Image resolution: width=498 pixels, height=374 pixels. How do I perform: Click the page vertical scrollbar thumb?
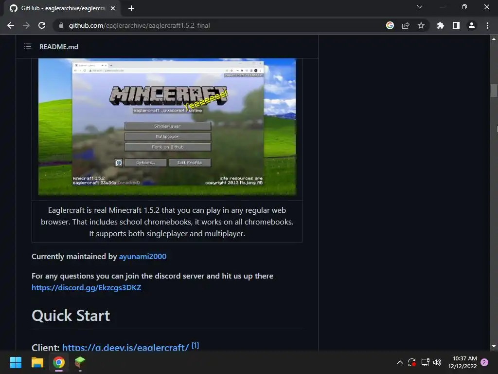pyautogui.click(x=494, y=90)
